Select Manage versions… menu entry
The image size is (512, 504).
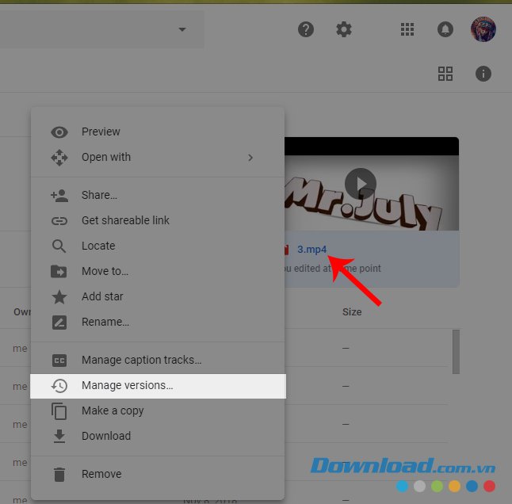127,385
